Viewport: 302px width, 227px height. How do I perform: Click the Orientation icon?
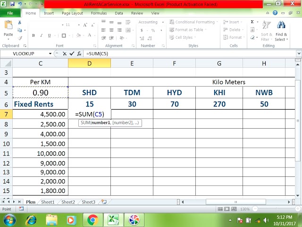pyautogui.click(x=122, y=38)
